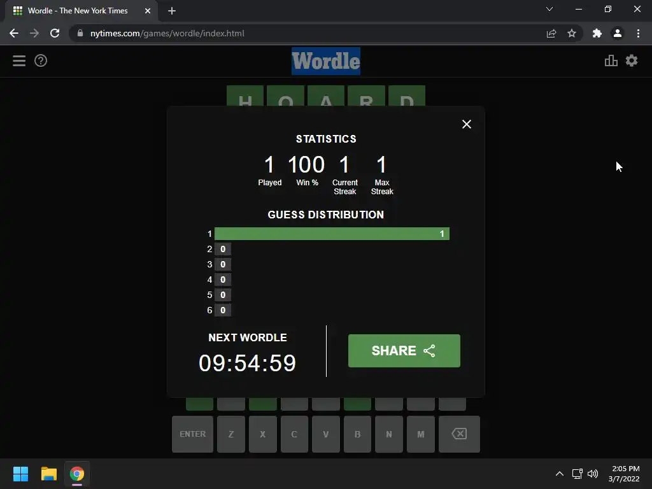Open volume tray icon
This screenshot has height=489, width=652.
tap(593, 474)
